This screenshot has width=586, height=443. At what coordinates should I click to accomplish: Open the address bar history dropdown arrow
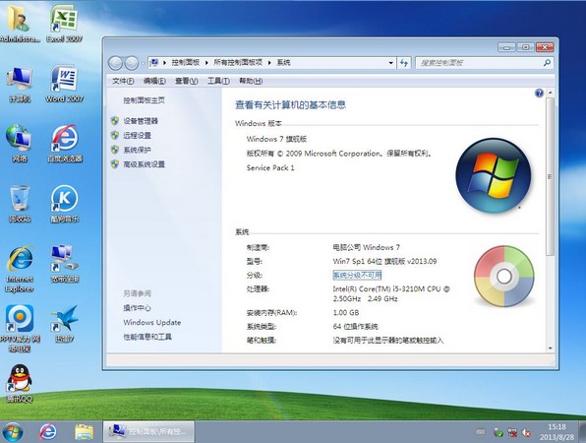tap(391, 63)
